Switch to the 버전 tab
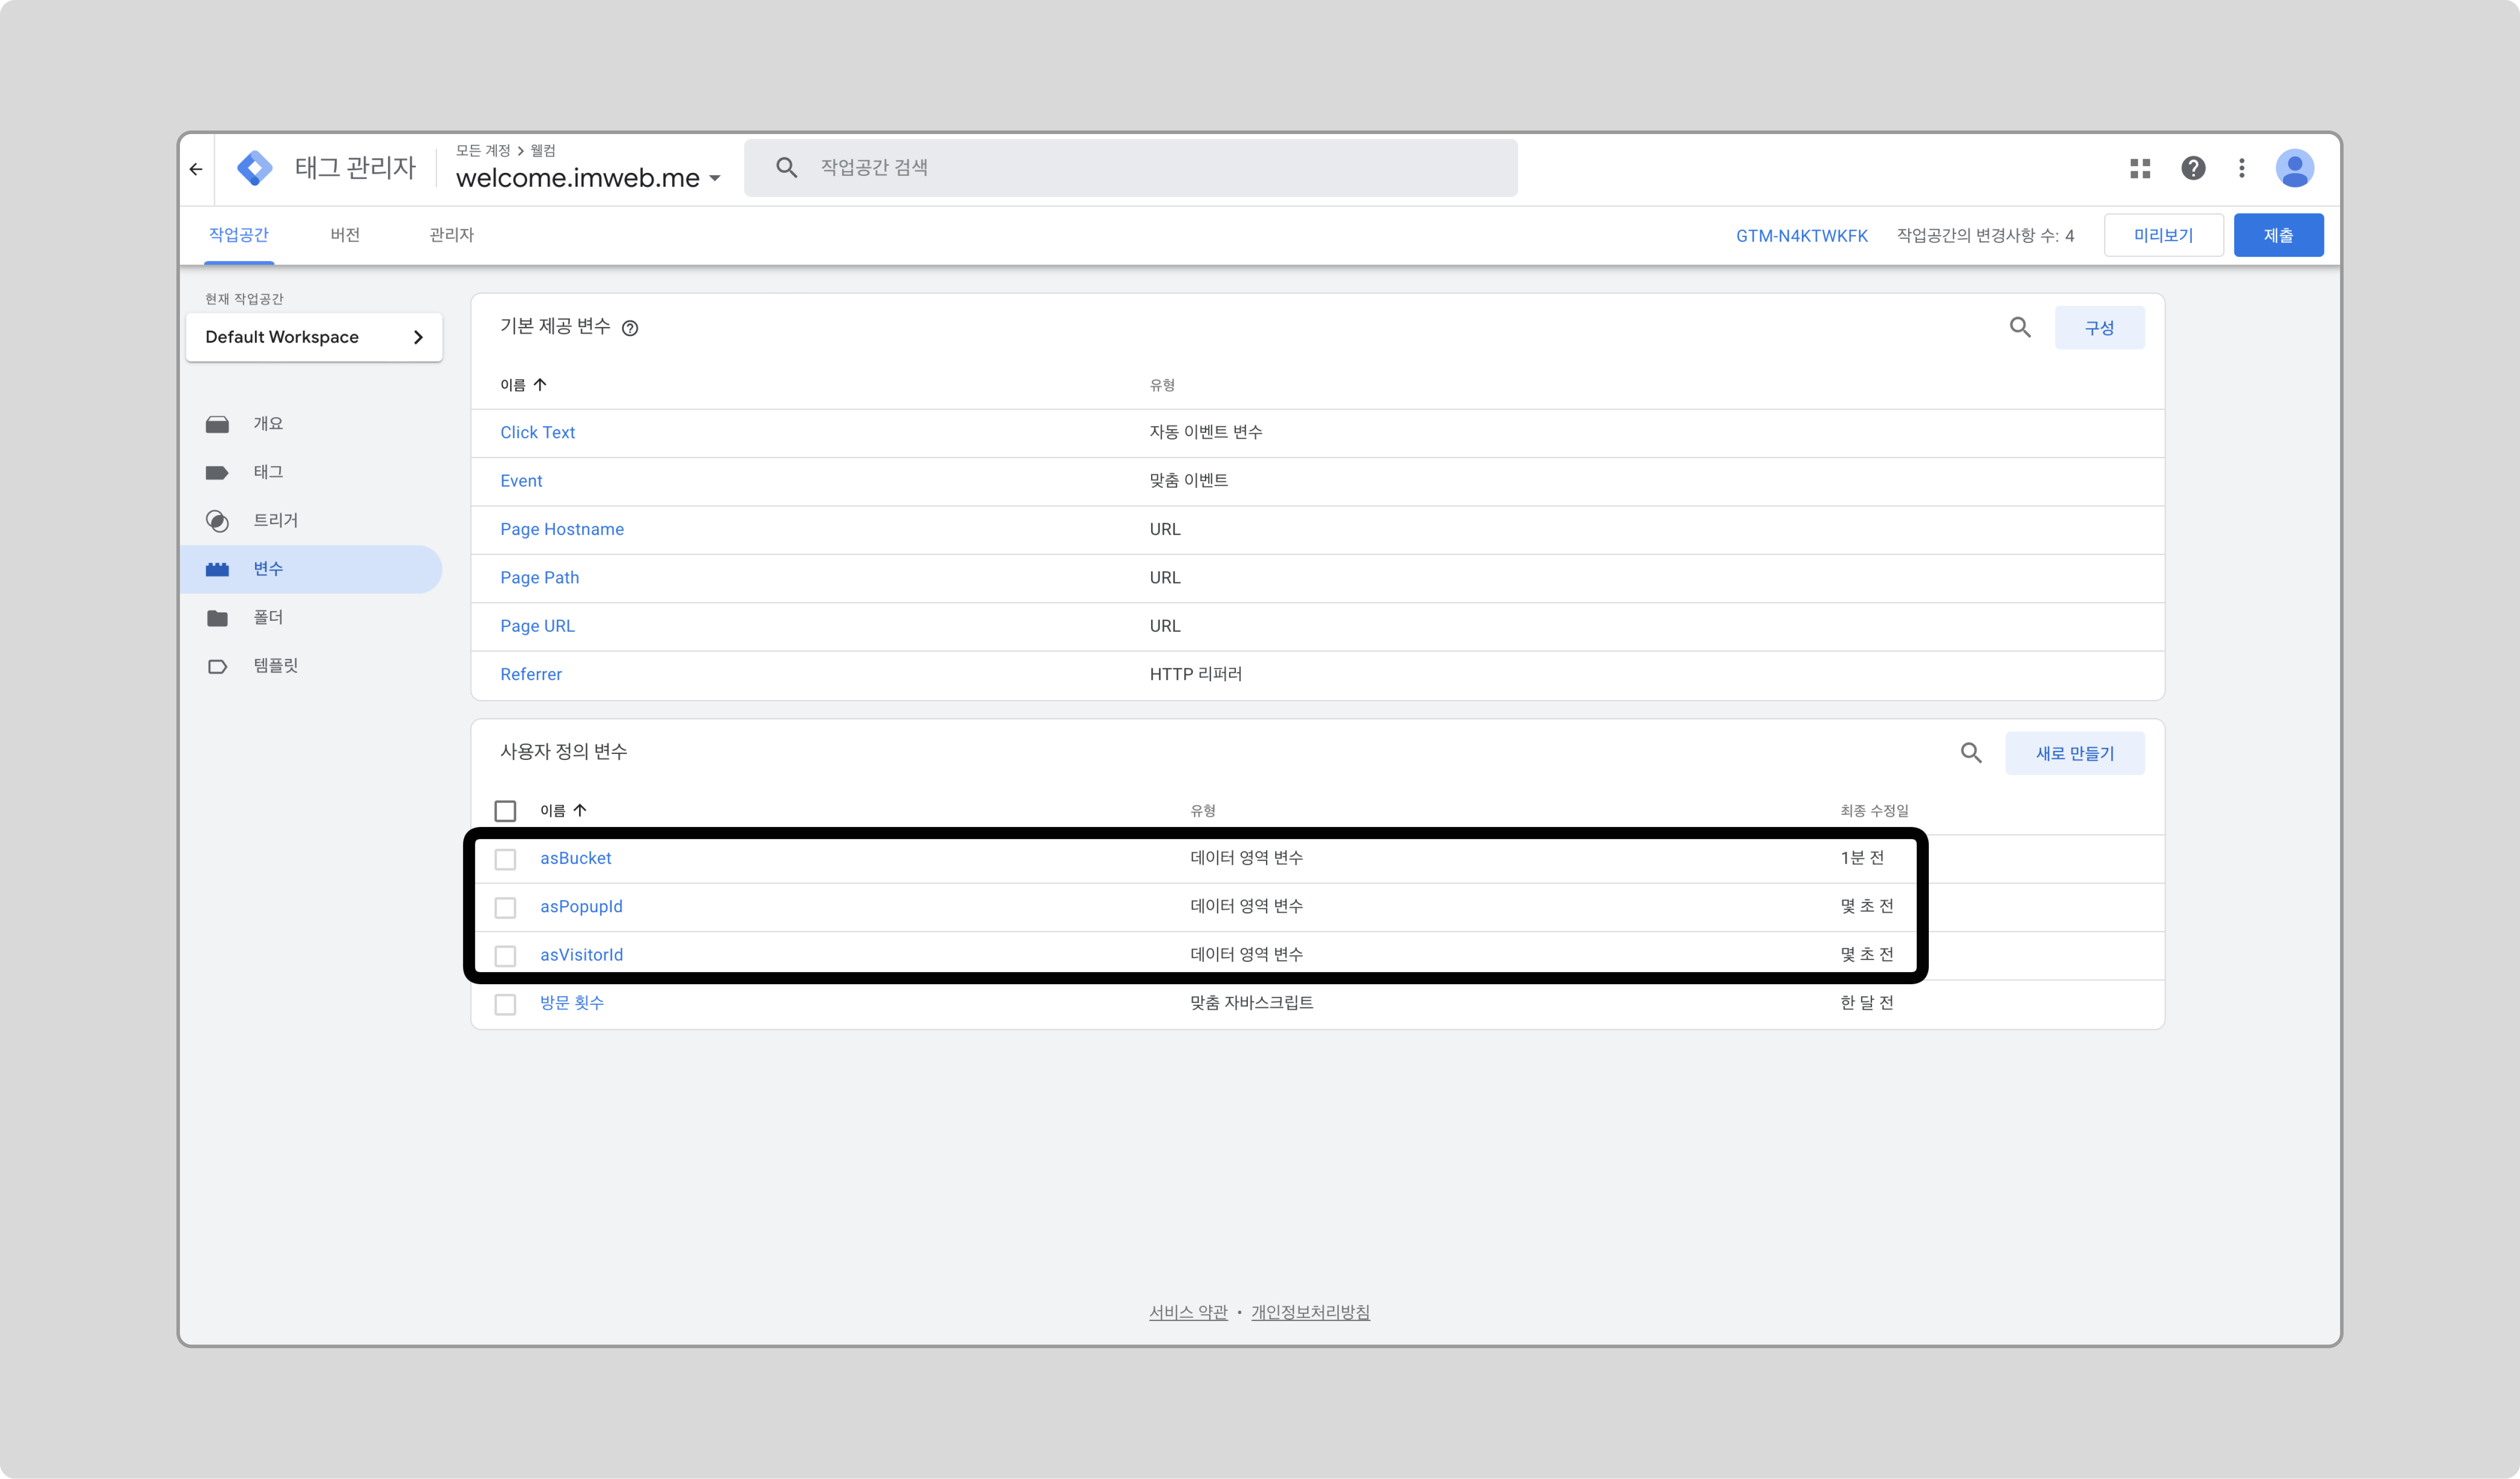2520x1479 pixels. [345, 235]
